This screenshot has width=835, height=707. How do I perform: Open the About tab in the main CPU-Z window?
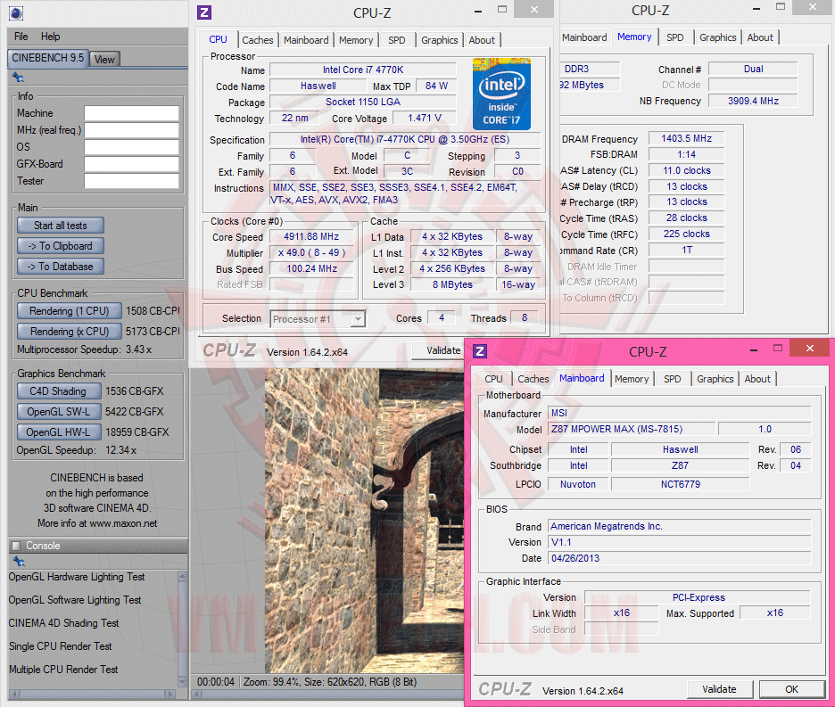pyautogui.click(x=482, y=40)
